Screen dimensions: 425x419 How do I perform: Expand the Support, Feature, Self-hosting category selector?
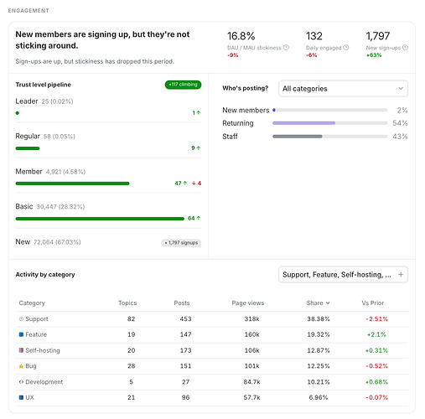pyautogui.click(x=343, y=275)
